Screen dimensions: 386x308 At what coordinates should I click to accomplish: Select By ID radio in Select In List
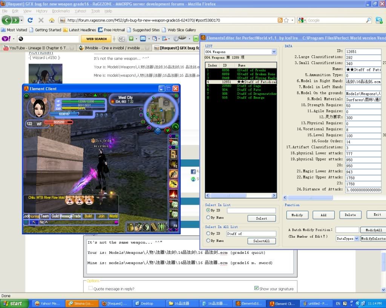coord(208,211)
